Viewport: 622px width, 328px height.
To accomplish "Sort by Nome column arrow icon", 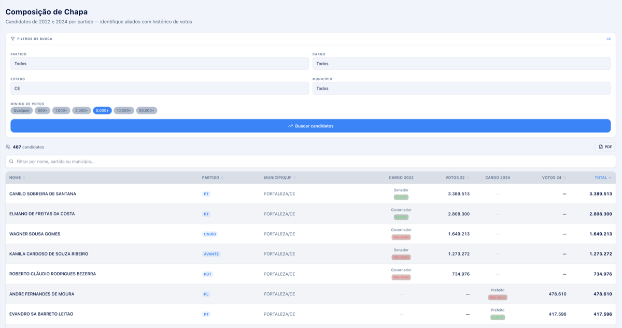I will (x=24, y=178).
